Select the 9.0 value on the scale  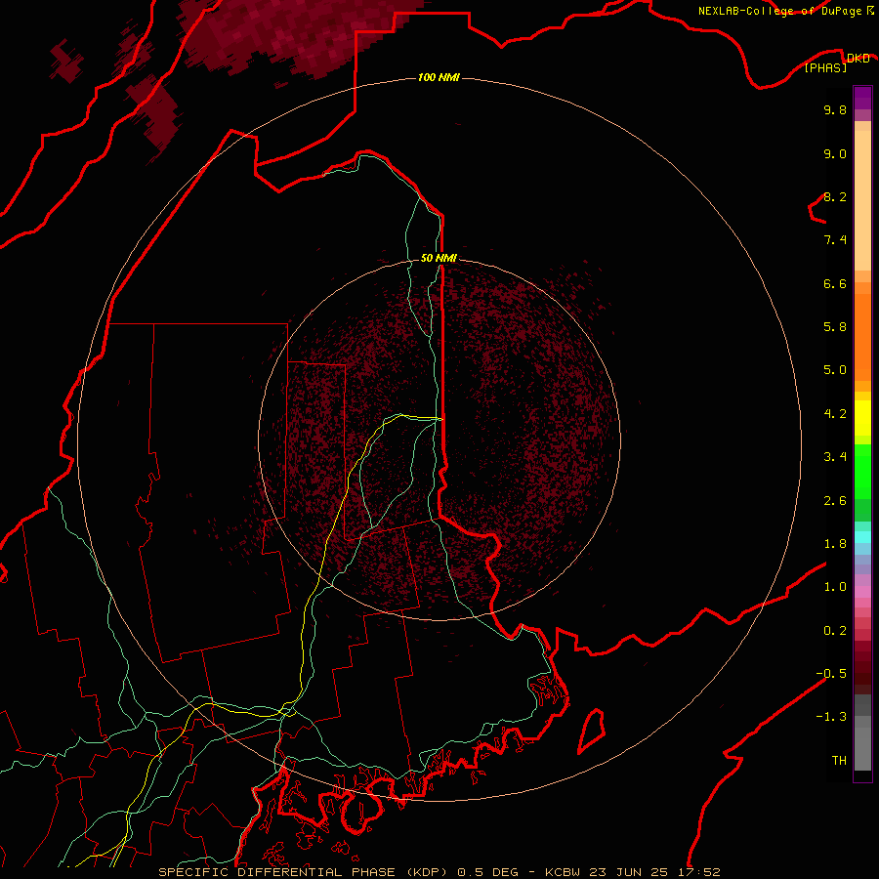click(835, 153)
